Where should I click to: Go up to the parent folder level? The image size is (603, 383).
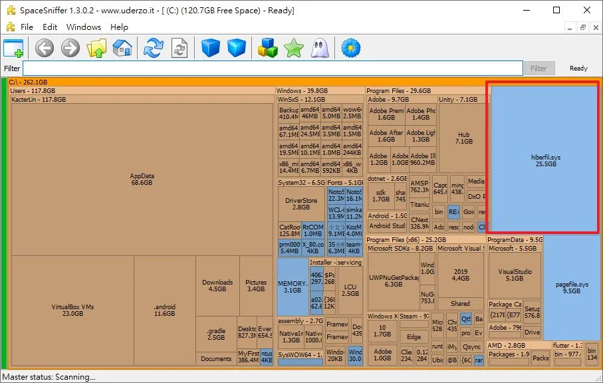96,49
